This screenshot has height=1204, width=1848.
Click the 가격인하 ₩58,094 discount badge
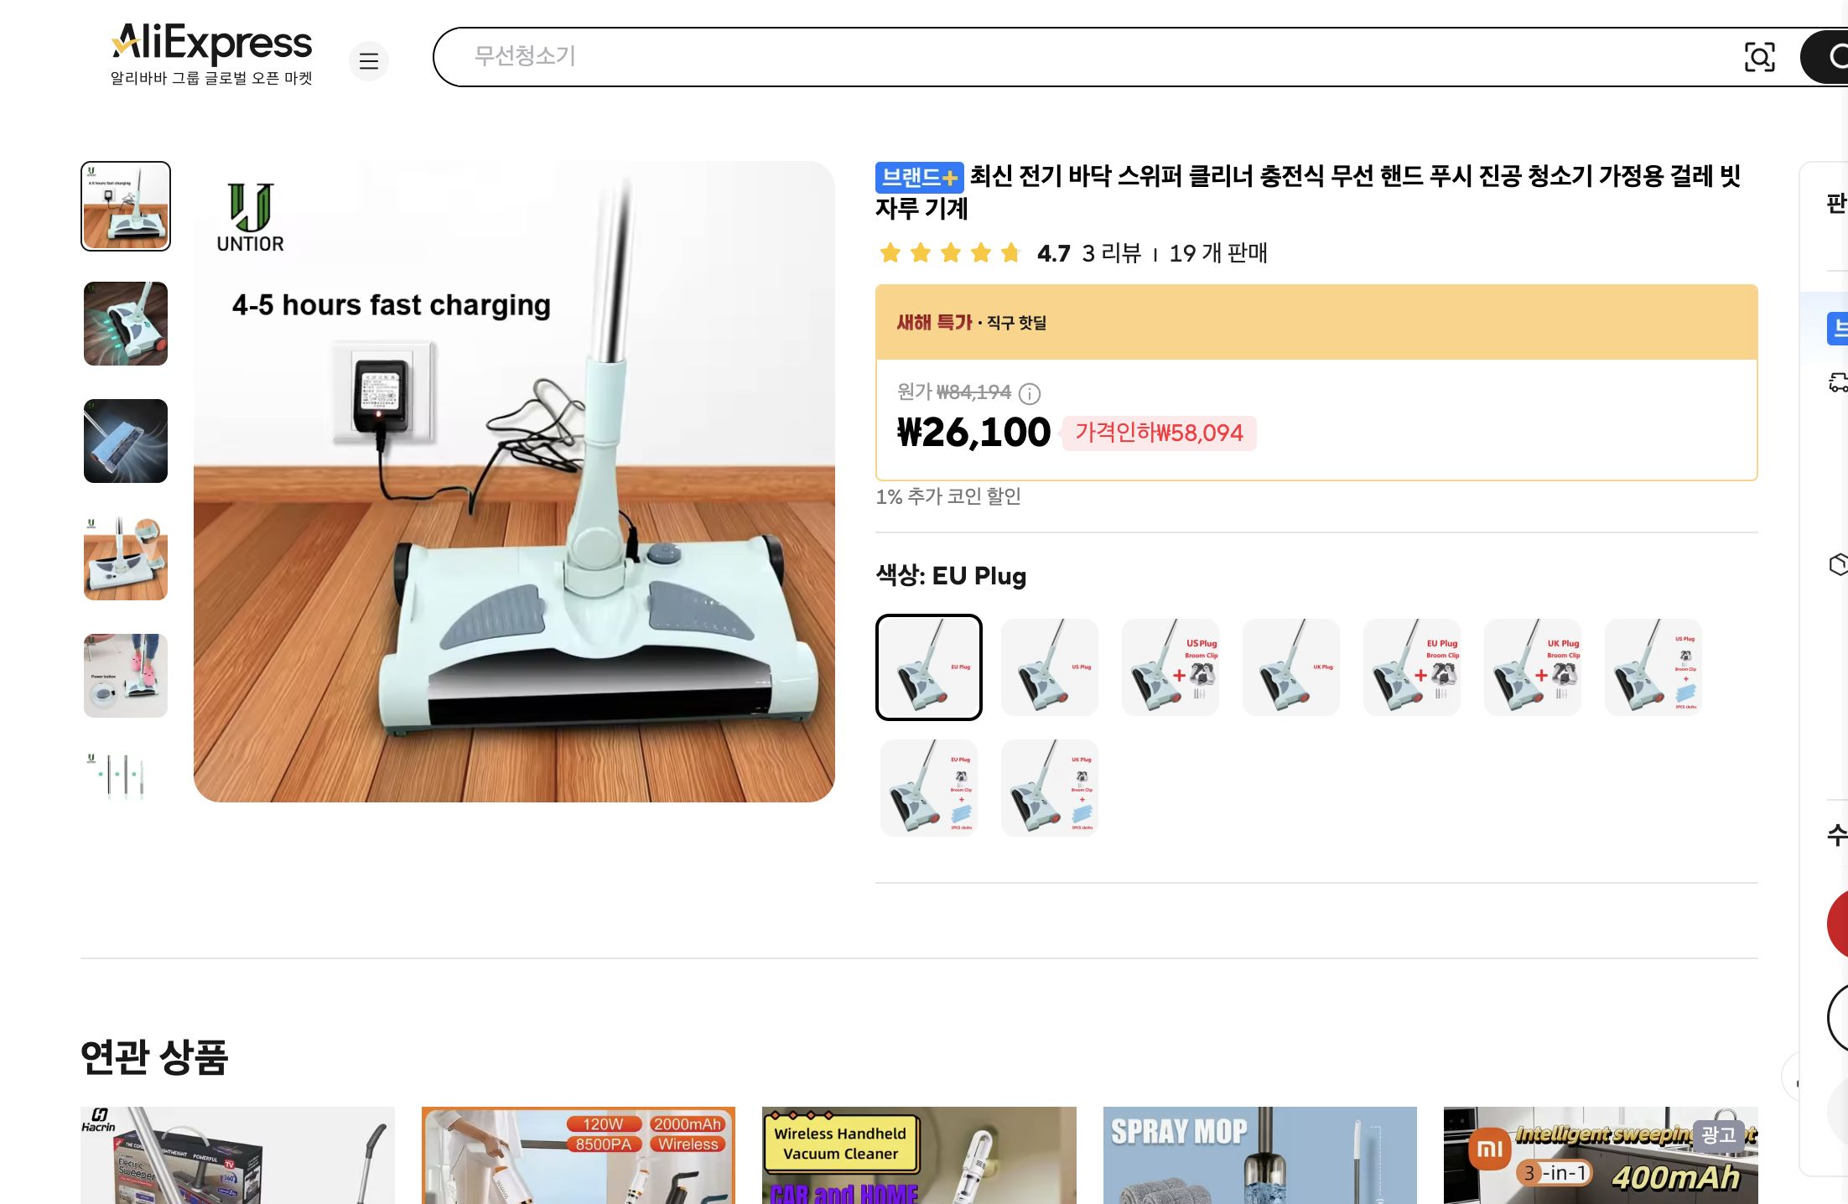point(1160,433)
